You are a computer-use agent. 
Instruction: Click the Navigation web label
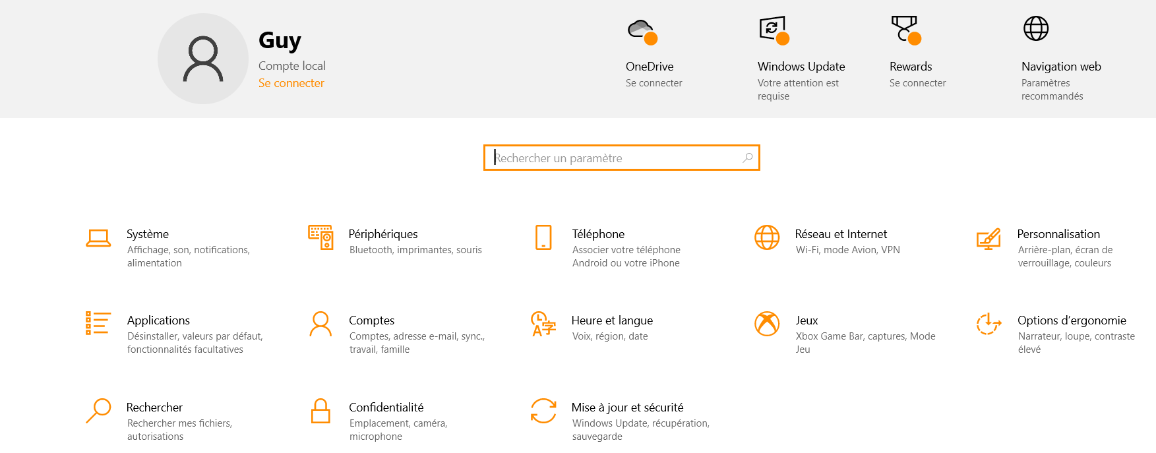pyautogui.click(x=1061, y=67)
